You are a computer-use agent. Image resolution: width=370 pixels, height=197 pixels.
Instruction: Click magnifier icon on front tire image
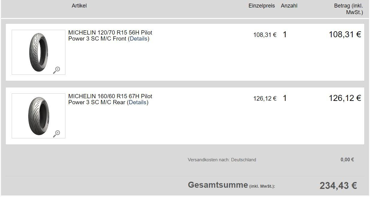point(56,70)
